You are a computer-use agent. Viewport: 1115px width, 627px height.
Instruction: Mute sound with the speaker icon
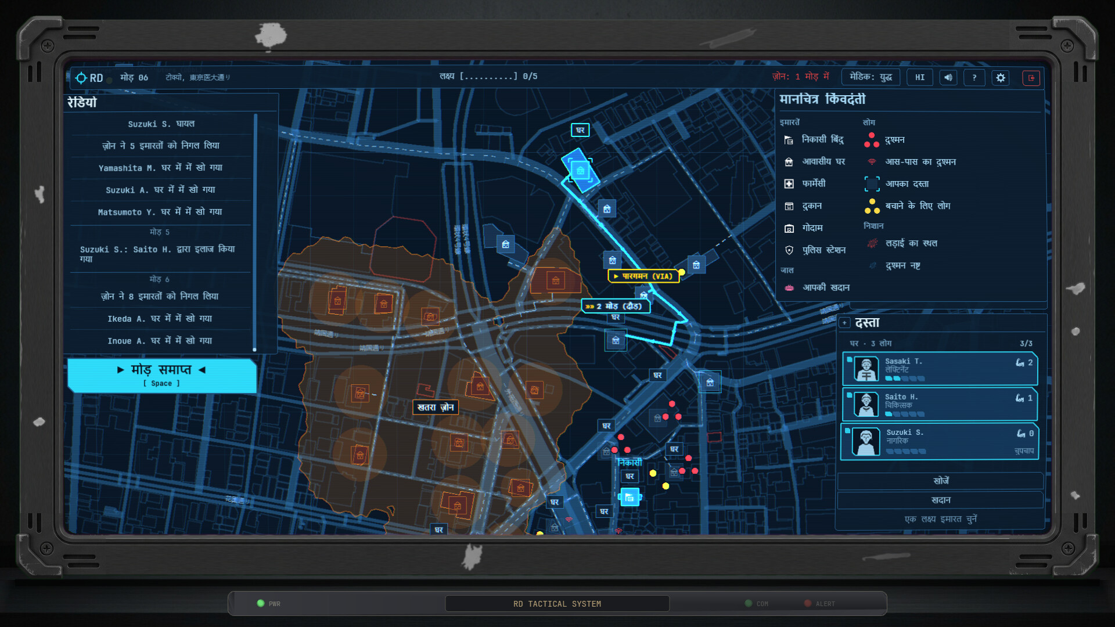click(x=948, y=77)
